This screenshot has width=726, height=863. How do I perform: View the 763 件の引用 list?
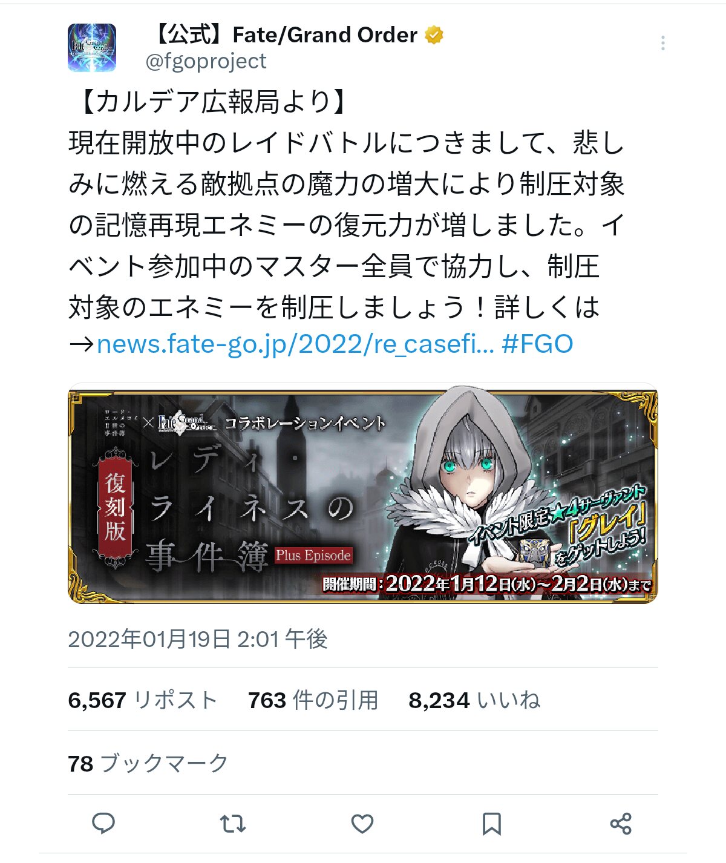pyautogui.click(x=313, y=700)
